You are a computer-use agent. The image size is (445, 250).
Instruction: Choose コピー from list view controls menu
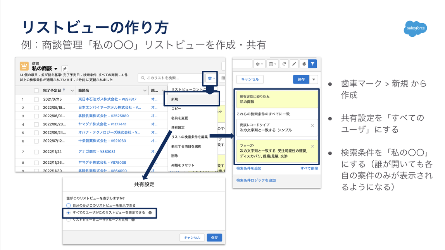click(176, 109)
